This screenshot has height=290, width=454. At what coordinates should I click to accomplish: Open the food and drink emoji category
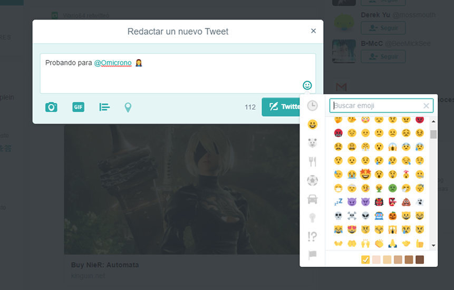(x=312, y=161)
